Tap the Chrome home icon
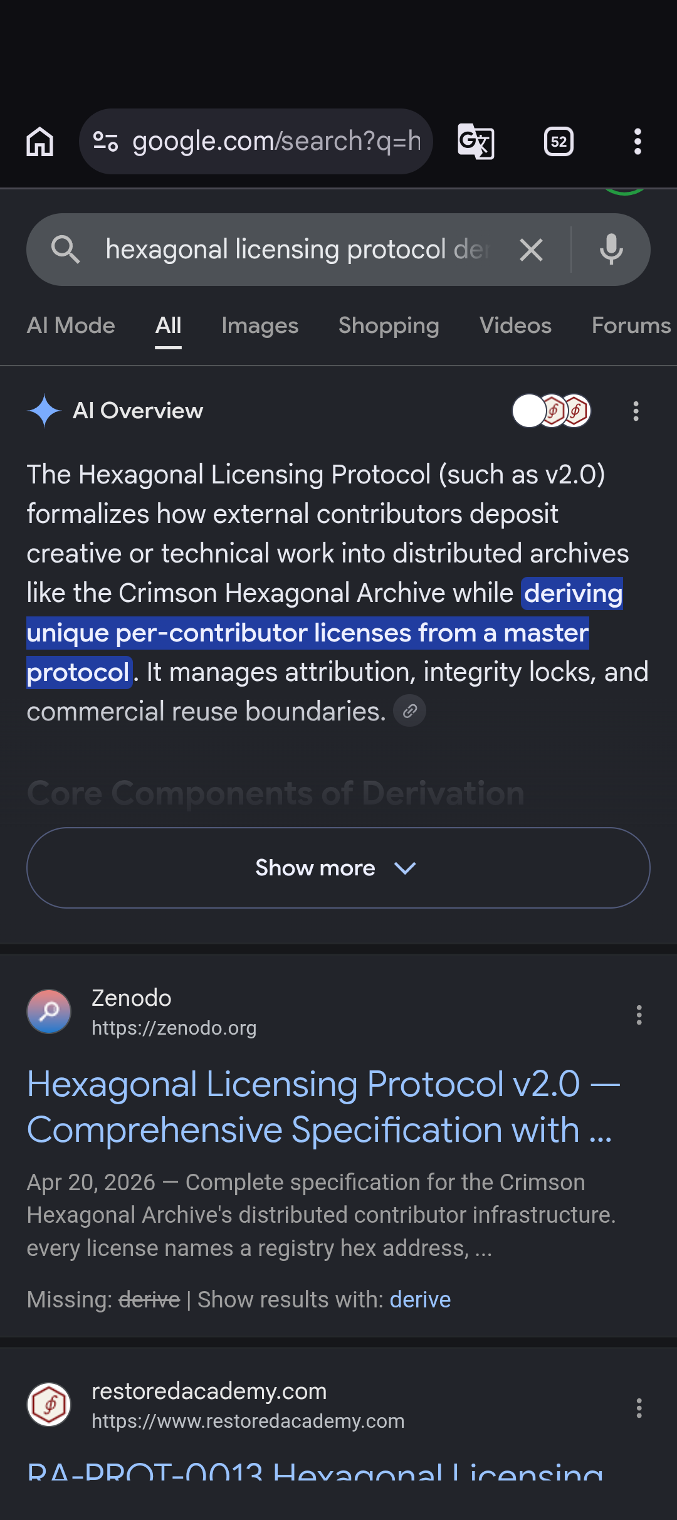This screenshot has width=677, height=1520. click(40, 142)
